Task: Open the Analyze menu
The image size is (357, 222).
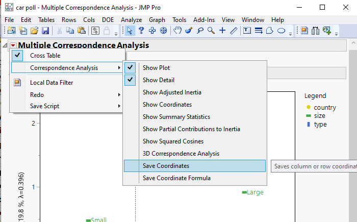Action: [x=132, y=19]
